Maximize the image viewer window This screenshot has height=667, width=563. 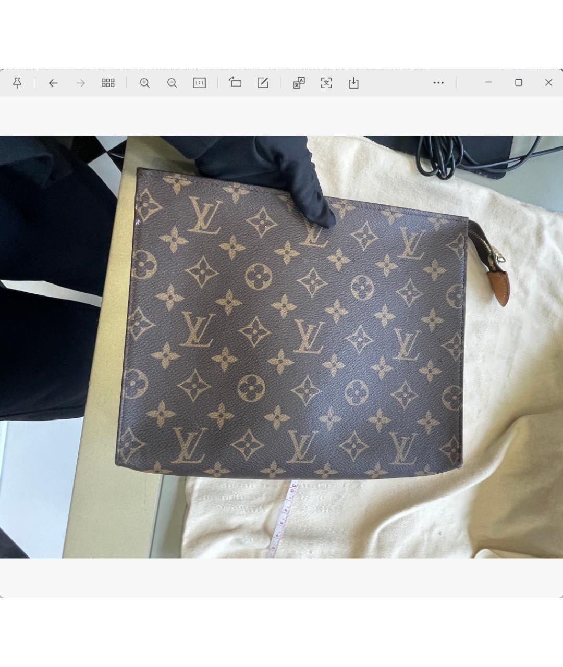519,82
